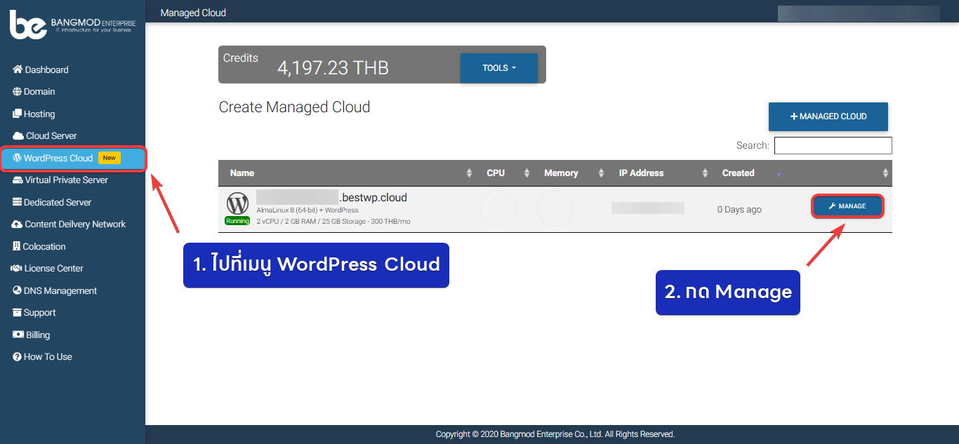Sort the table by Name column
This screenshot has width=959, height=444.
[x=242, y=173]
